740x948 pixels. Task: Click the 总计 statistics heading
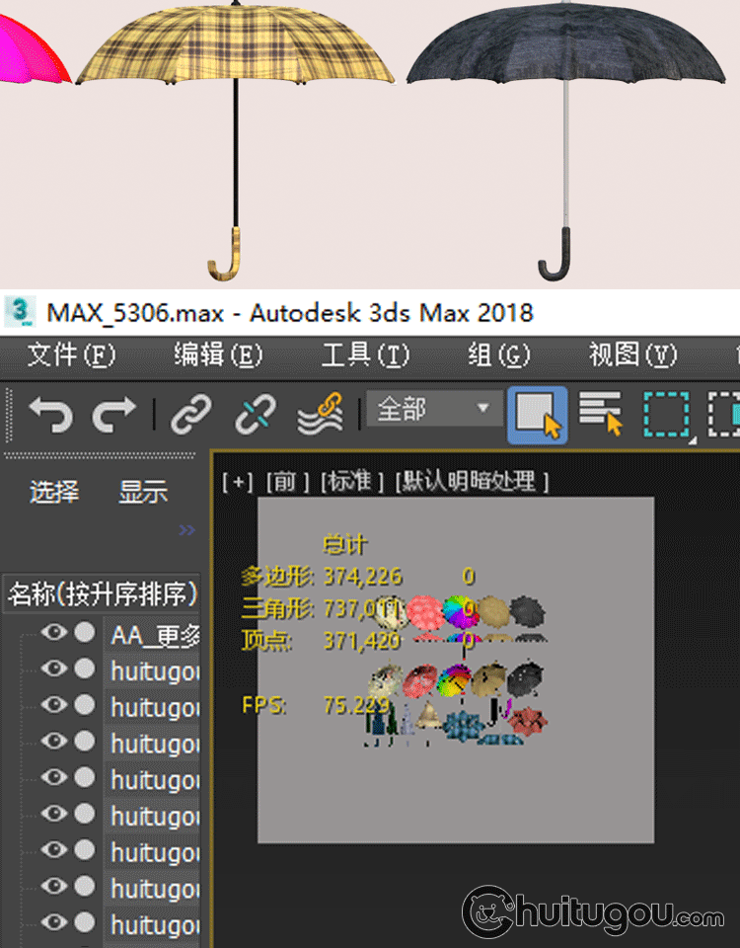click(345, 544)
